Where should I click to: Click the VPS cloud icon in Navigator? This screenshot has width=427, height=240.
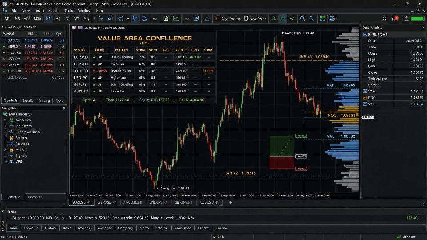tap(12, 162)
